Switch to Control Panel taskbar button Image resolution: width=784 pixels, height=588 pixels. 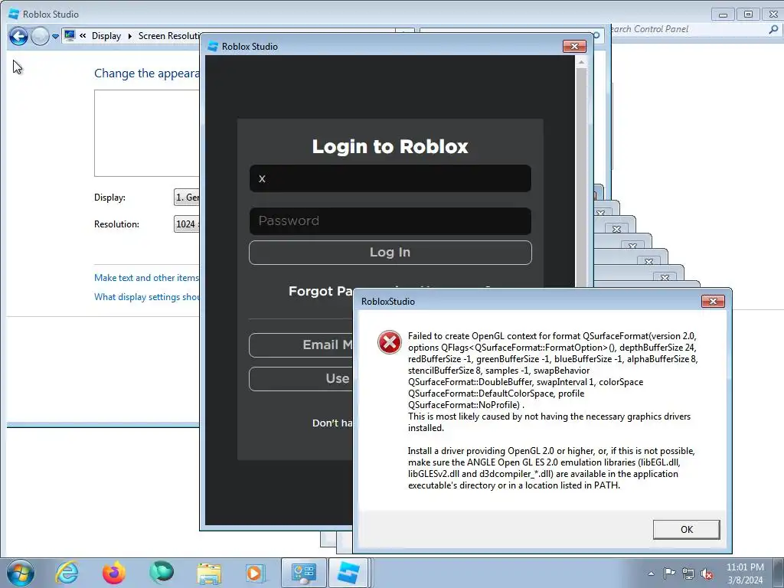tap(303, 573)
